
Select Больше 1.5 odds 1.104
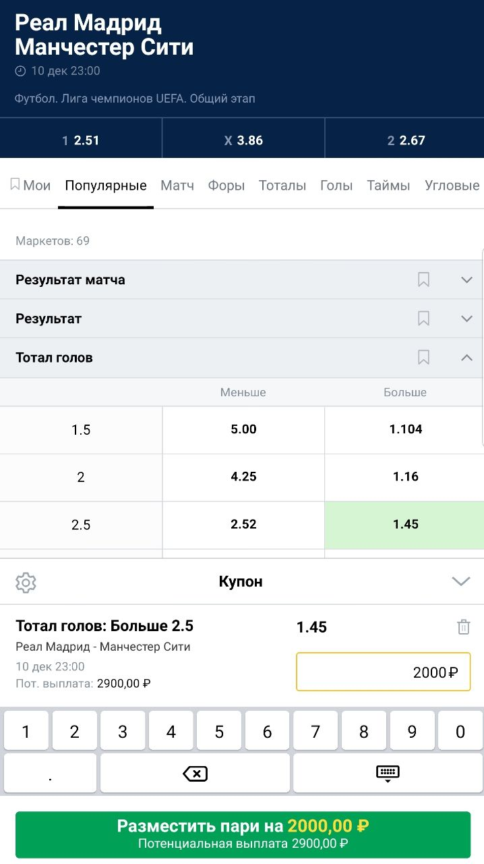404,429
